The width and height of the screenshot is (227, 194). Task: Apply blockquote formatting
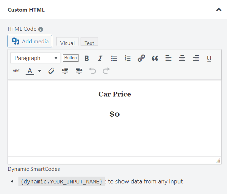155,58
